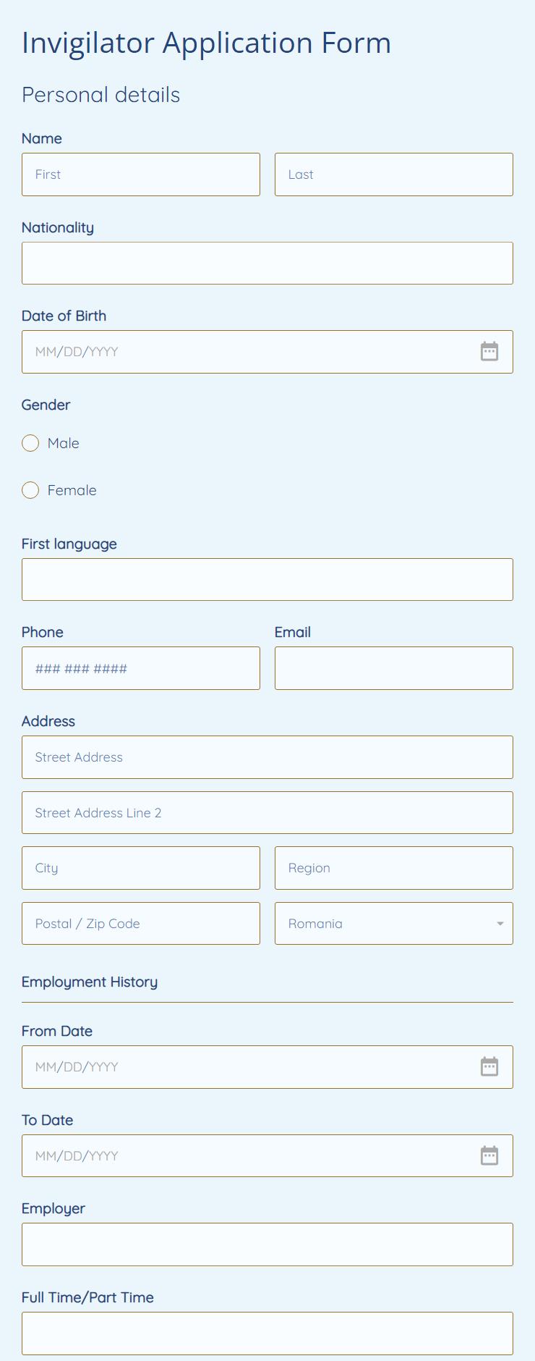
Task: Expand the Romania country dropdown
Action: (394, 923)
